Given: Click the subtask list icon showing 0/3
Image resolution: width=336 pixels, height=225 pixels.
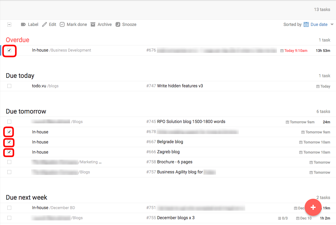Looking at the screenshot, I should [x=280, y=218].
